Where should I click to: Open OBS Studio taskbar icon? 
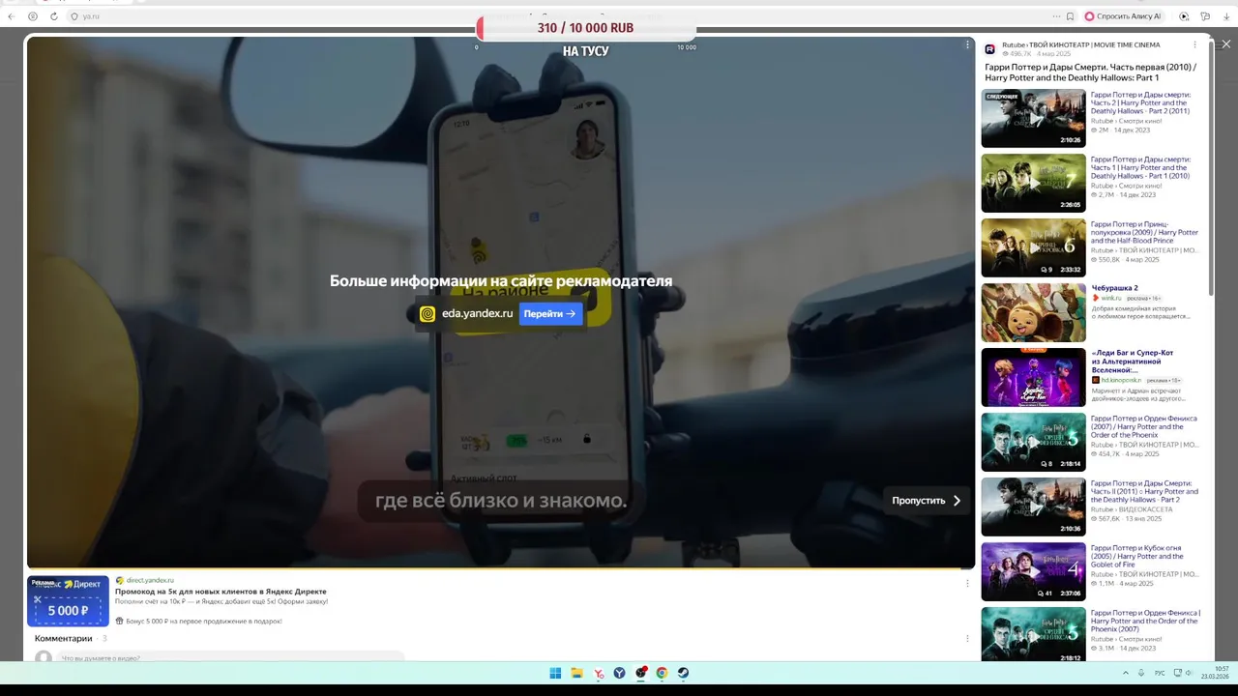(641, 673)
